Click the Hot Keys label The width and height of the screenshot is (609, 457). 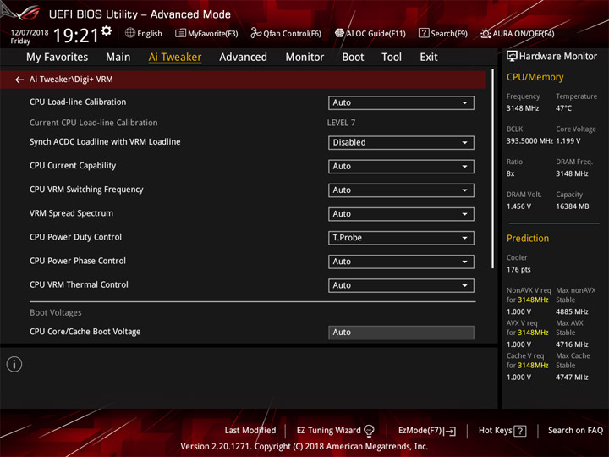(495, 431)
